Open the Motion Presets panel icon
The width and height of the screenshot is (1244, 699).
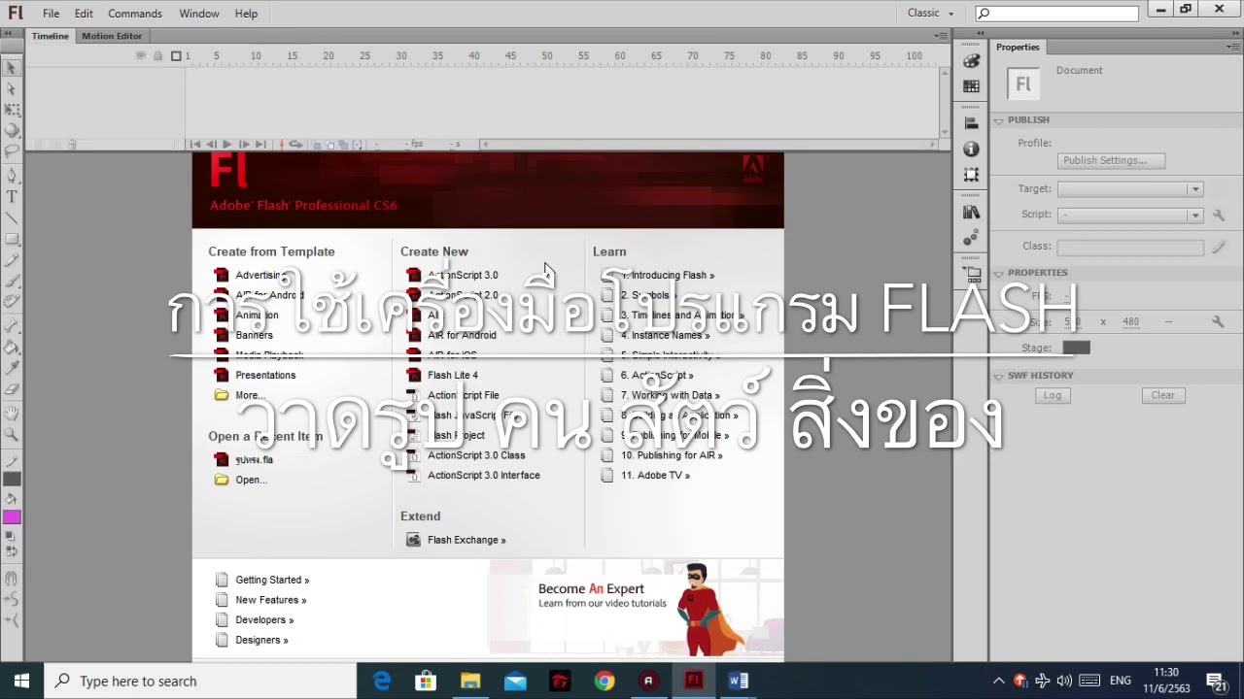click(x=971, y=237)
